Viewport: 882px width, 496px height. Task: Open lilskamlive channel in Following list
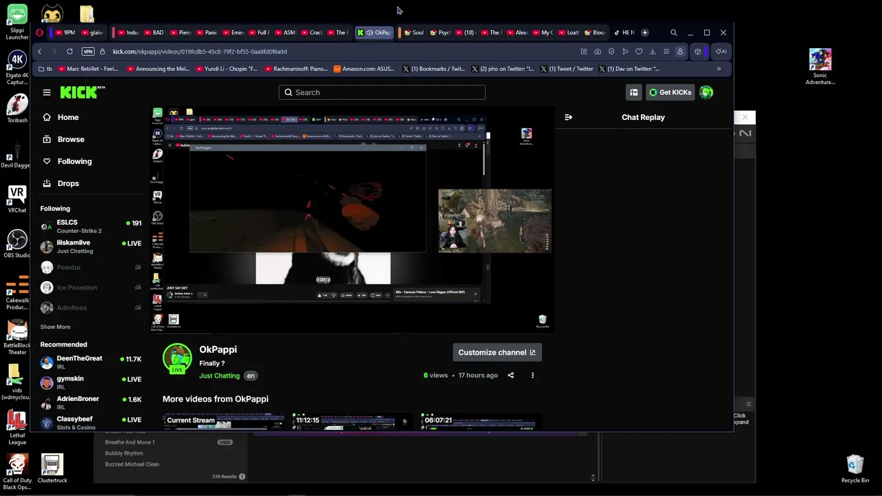tap(91, 247)
